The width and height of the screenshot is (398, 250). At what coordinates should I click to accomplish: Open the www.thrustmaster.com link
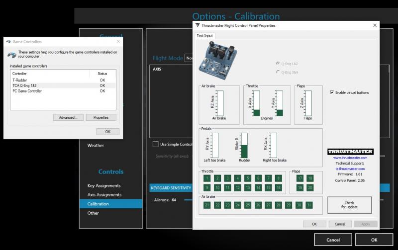pos(350,158)
